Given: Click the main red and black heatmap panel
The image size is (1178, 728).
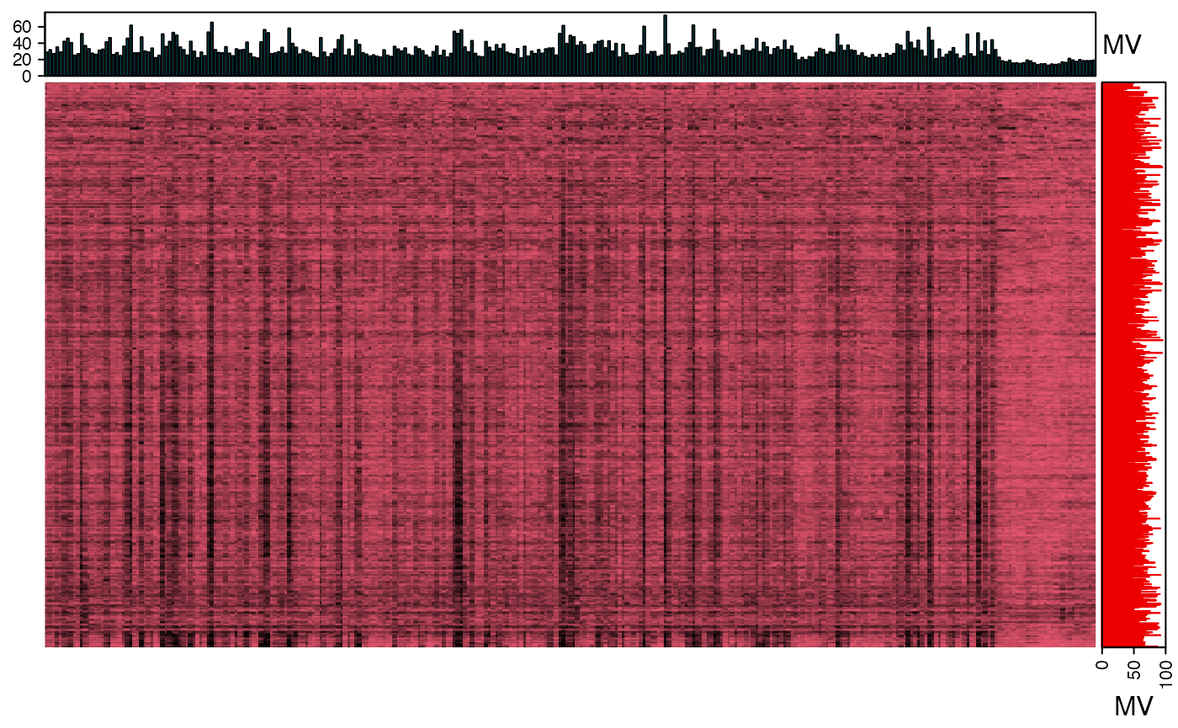Looking at the screenshot, I should (570, 364).
